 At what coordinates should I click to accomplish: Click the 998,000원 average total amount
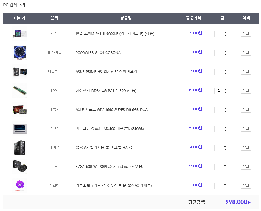click(238, 202)
